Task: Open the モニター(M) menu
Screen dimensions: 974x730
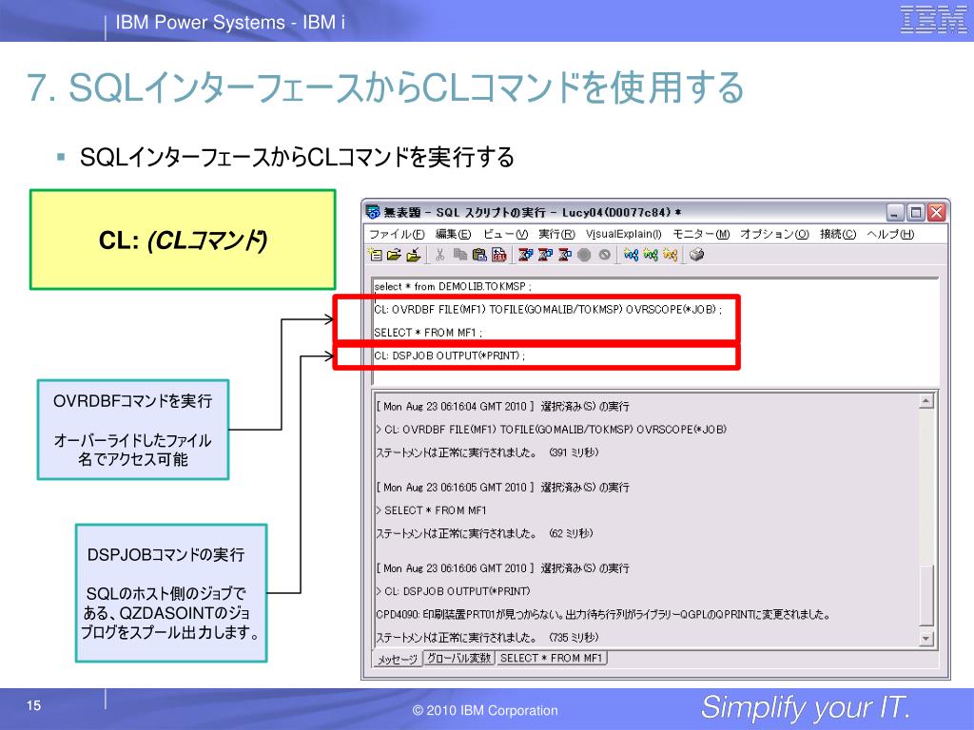Action: point(701,234)
